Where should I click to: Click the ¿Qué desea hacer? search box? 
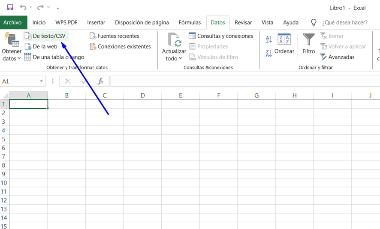tap(345, 23)
